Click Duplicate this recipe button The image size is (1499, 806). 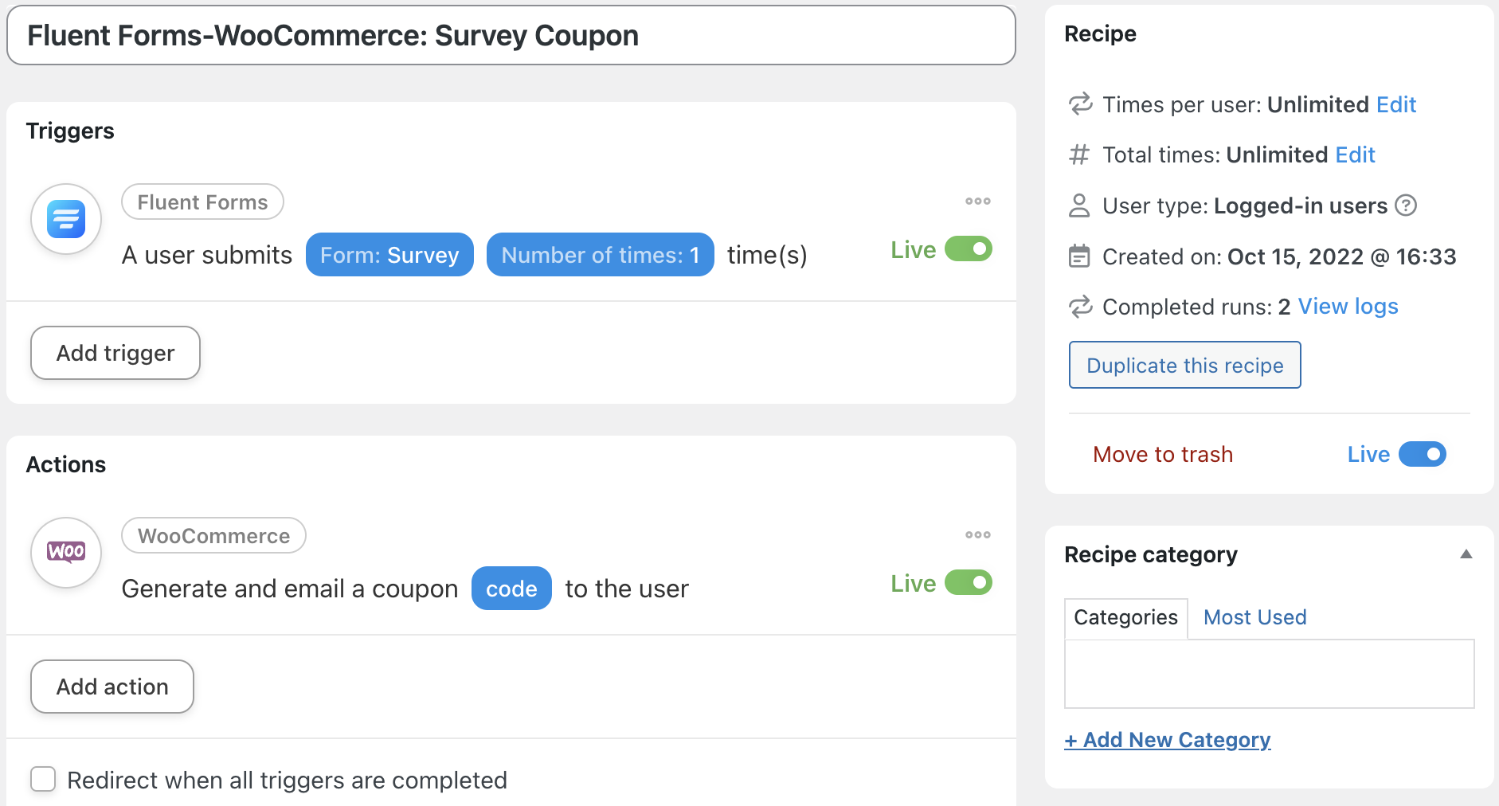[x=1184, y=365]
